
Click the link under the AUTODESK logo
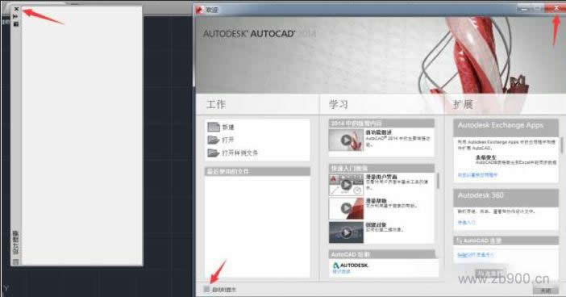click(x=341, y=271)
